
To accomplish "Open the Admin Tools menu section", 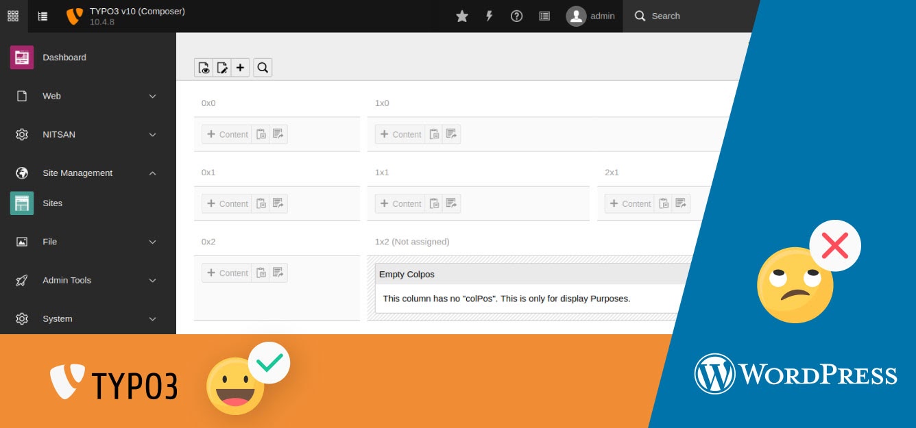I will tap(67, 280).
